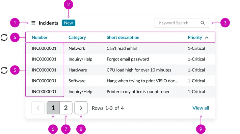Click 'Printer in my office is our of toner'

(x=138, y=92)
